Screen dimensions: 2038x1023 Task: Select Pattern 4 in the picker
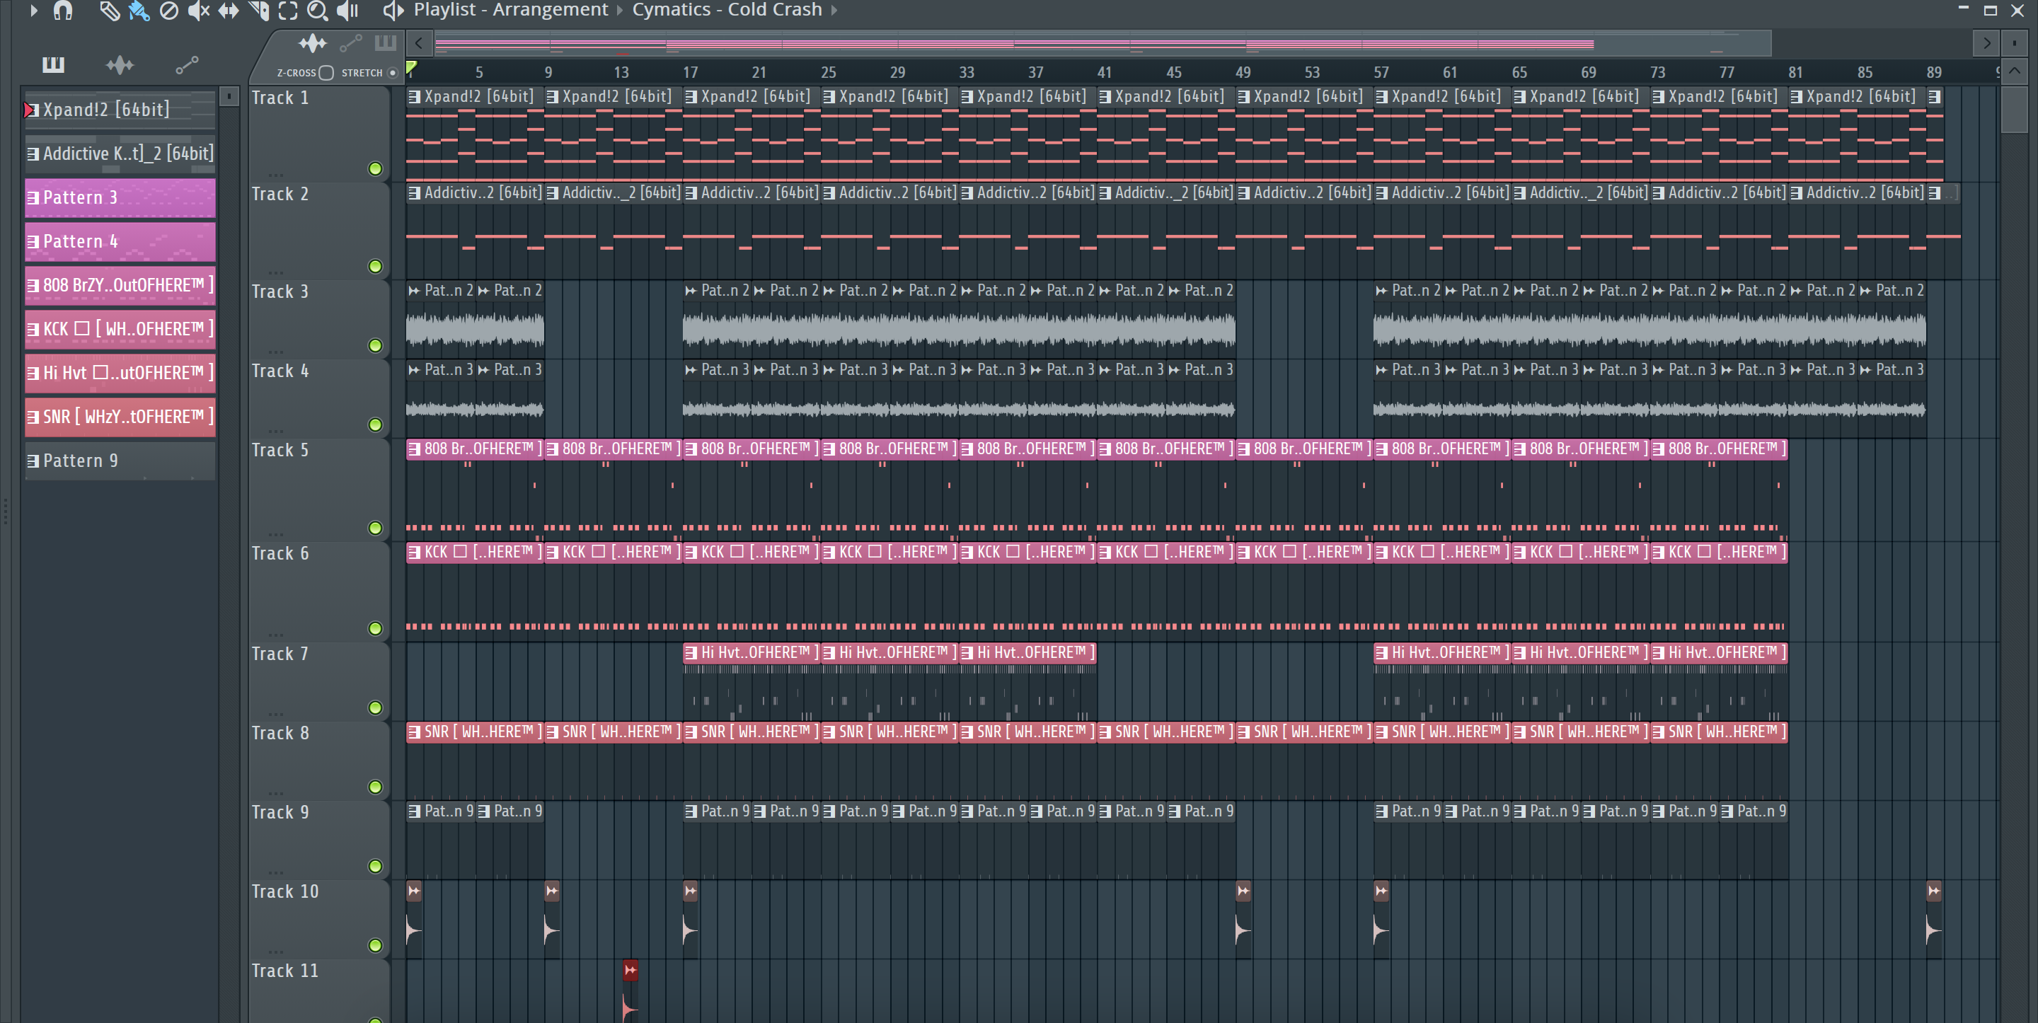tap(120, 241)
